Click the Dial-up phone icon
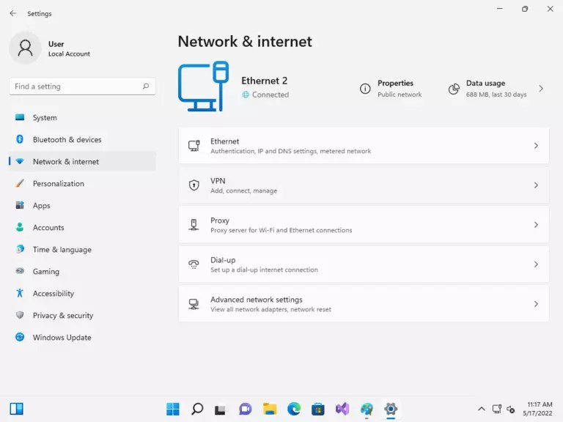Image resolution: width=563 pixels, height=422 pixels. tap(194, 264)
